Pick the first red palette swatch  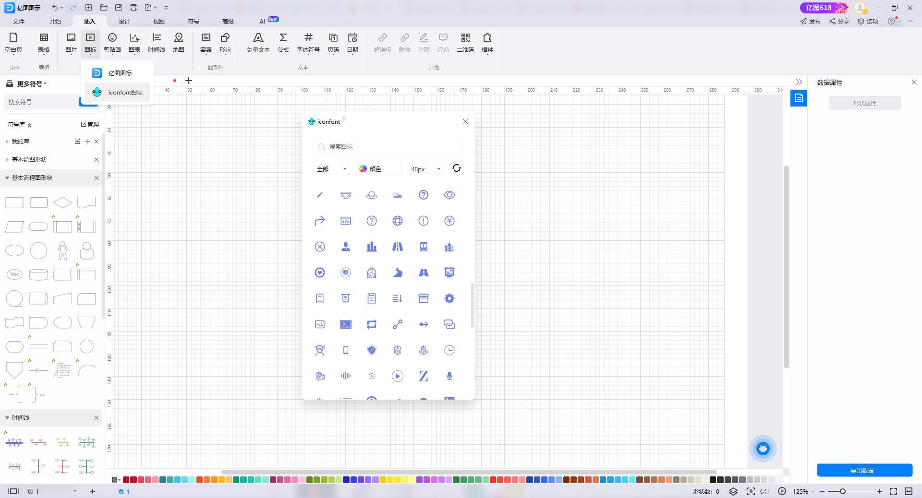pyautogui.click(x=126, y=480)
